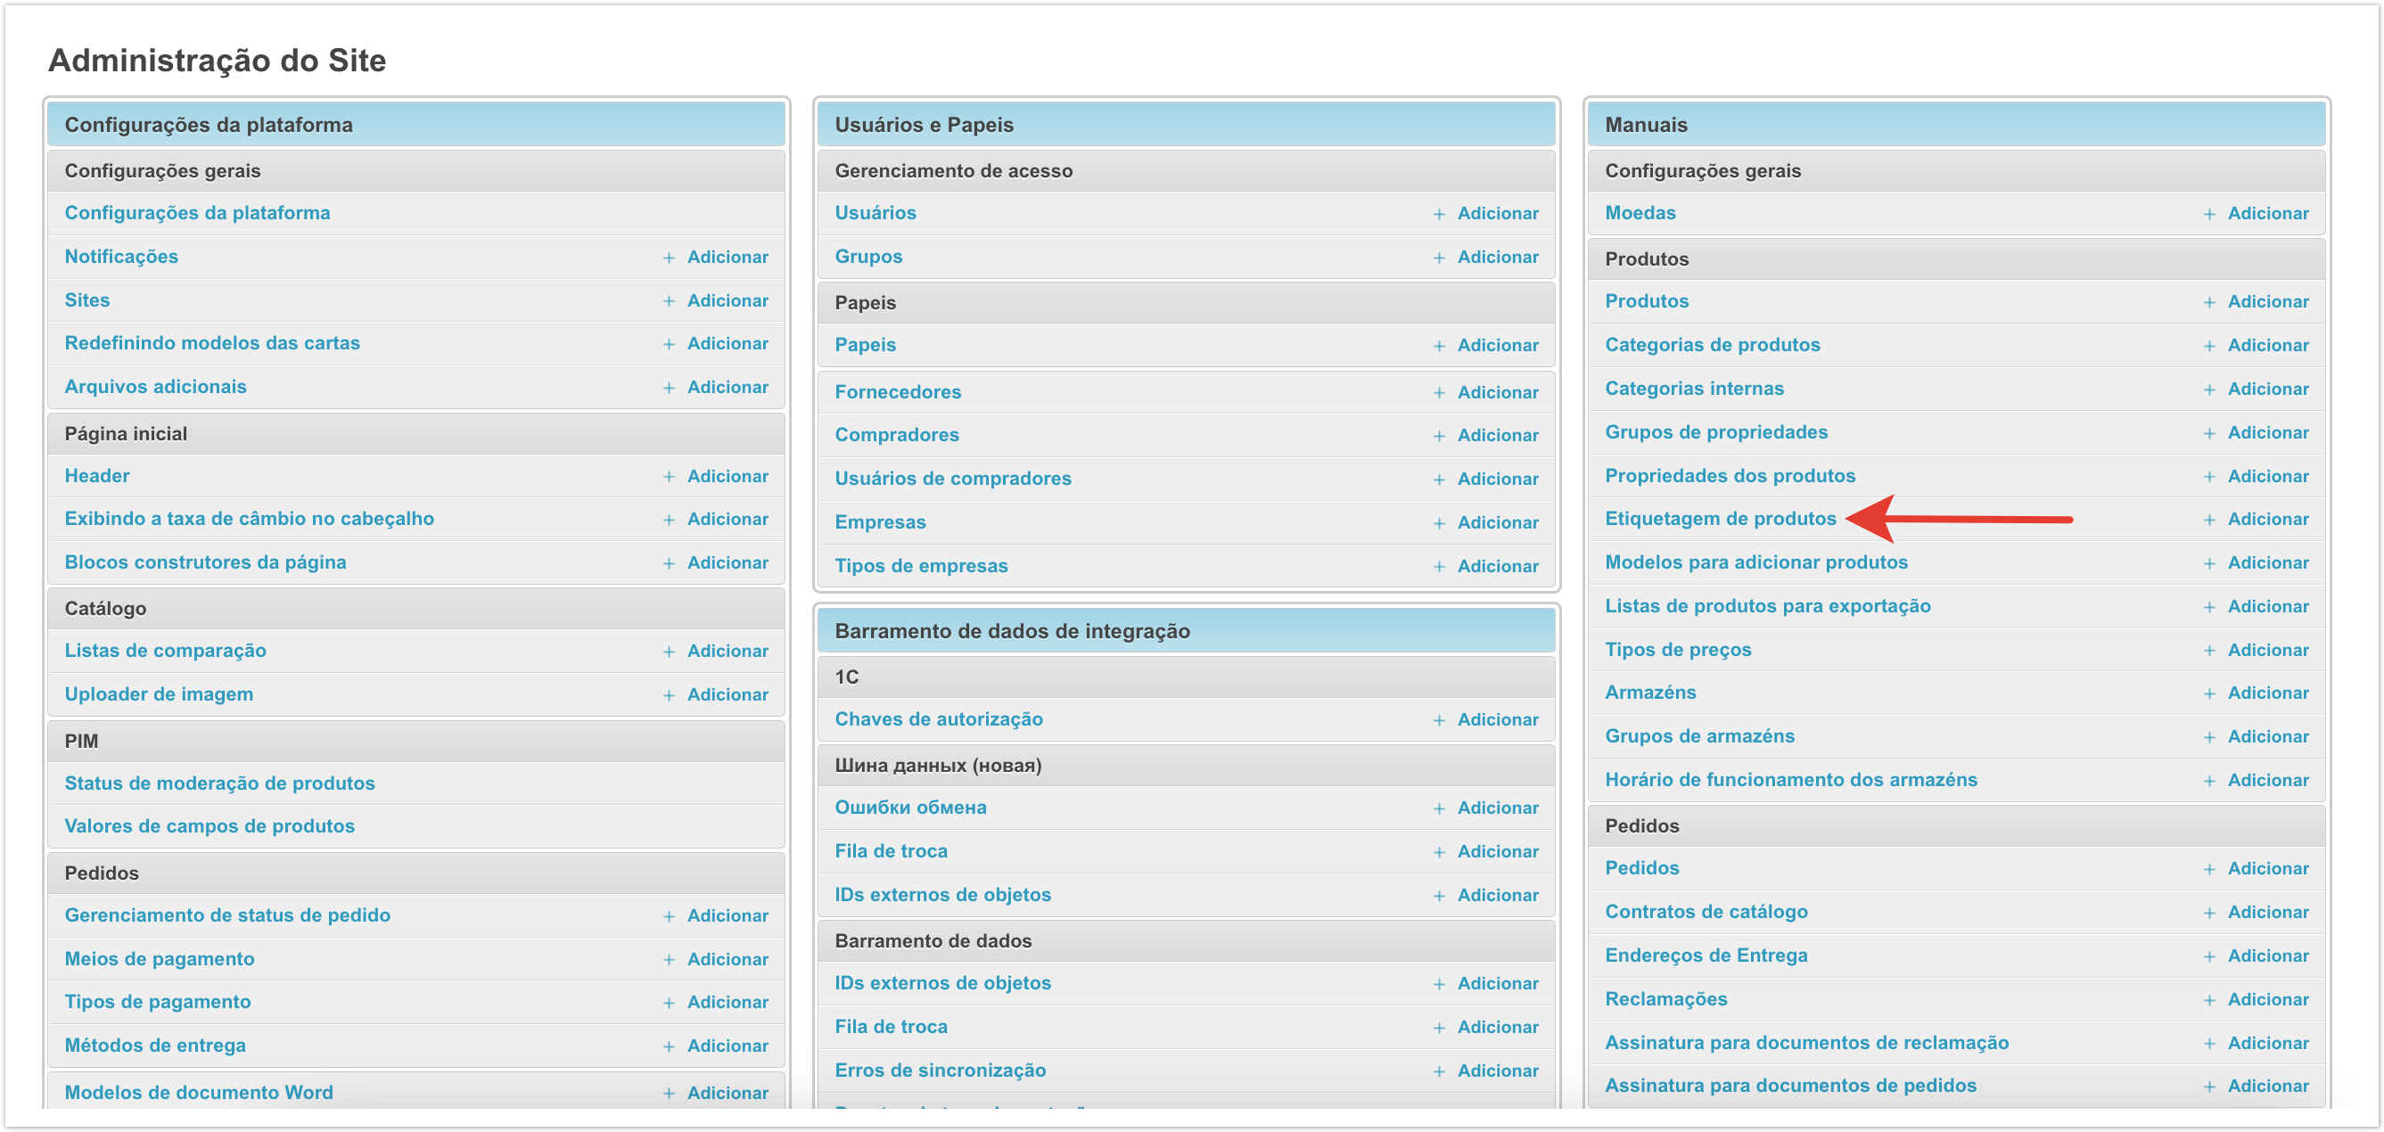This screenshot has width=2384, height=1132.
Task: Open Configurações da plataforma link
Action: pyautogui.click(x=197, y=213)
